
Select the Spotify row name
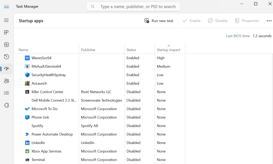[x=37, y=126]
